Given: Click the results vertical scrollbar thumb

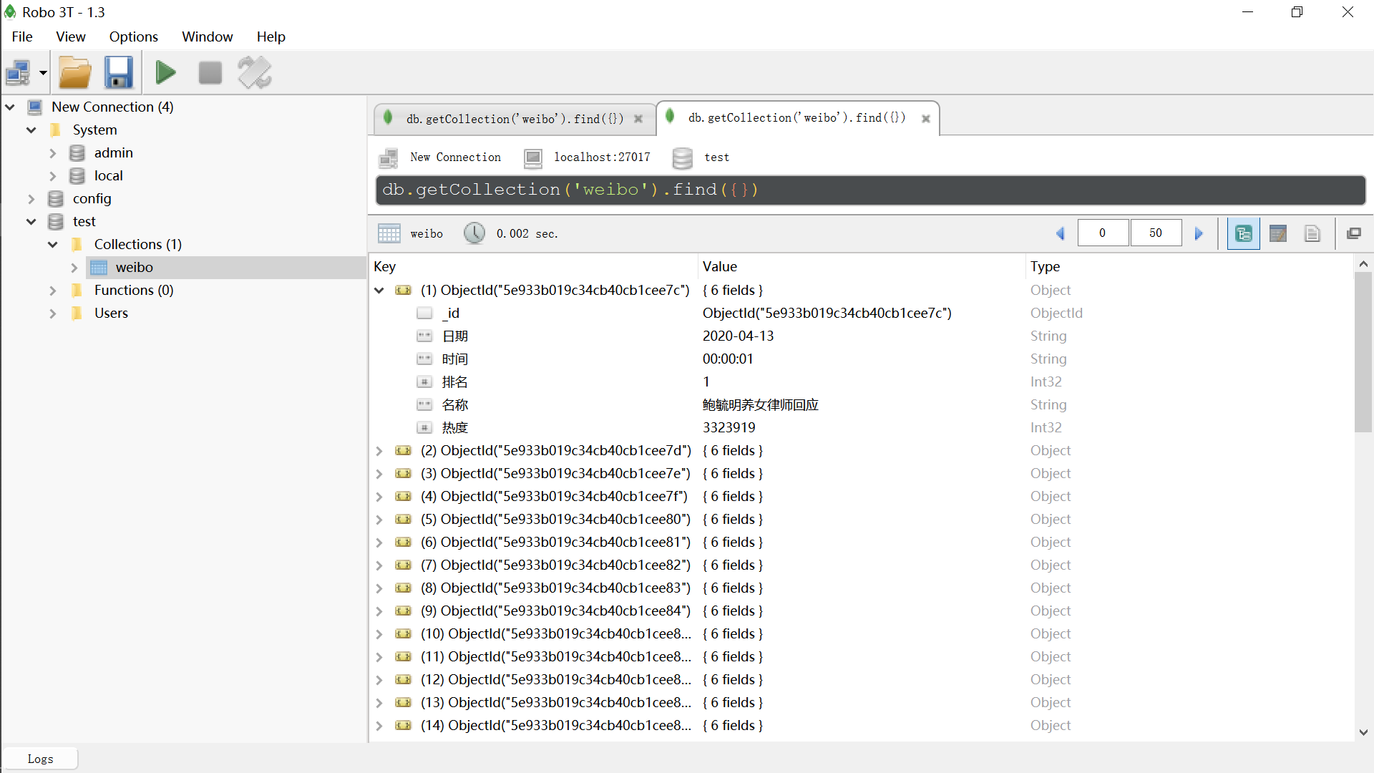Looking at the screenshot, I should tap(1363, 352).
